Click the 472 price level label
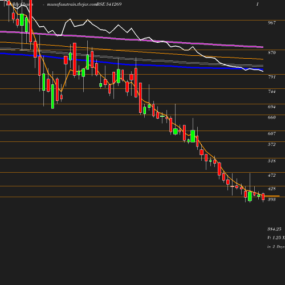 (x=272, y=176)
